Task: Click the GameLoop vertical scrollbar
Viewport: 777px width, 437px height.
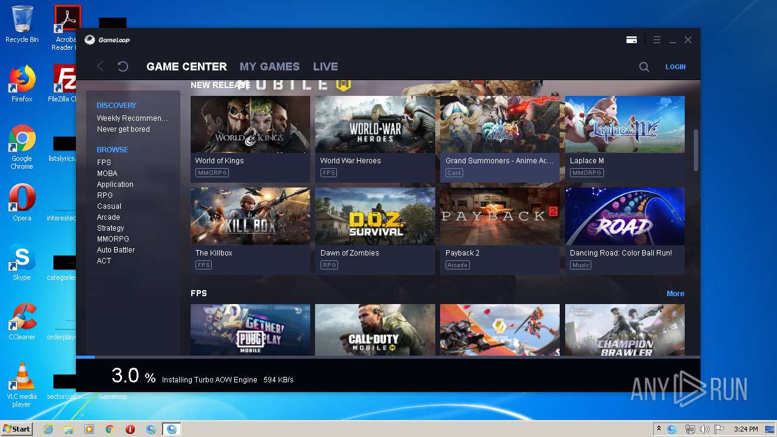Action: (696, 150)
